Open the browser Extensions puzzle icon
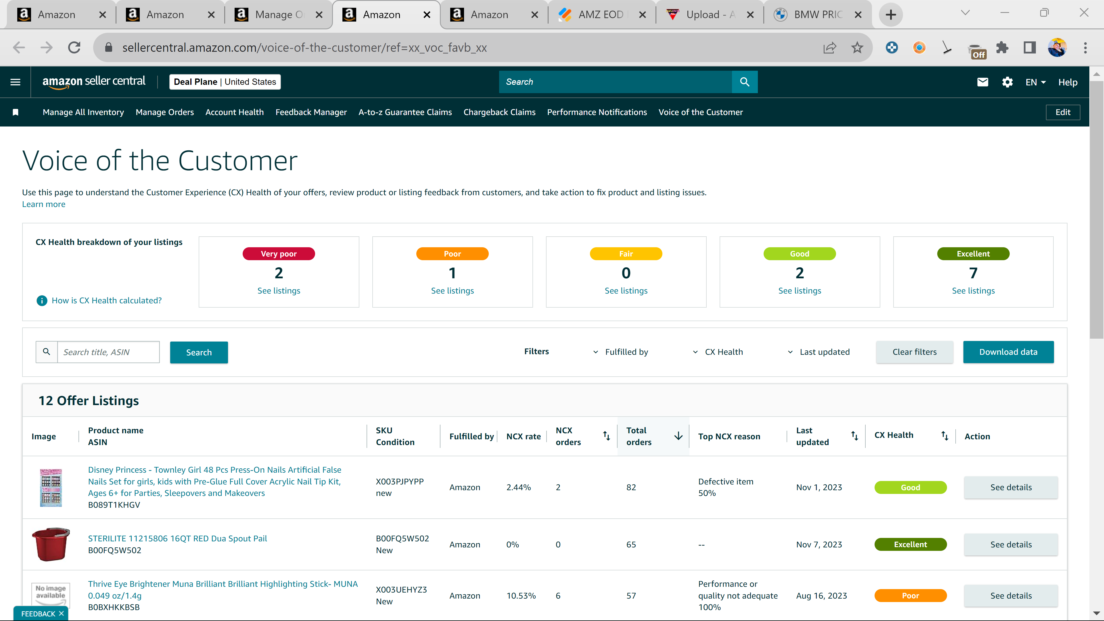 coord(1003,47)
